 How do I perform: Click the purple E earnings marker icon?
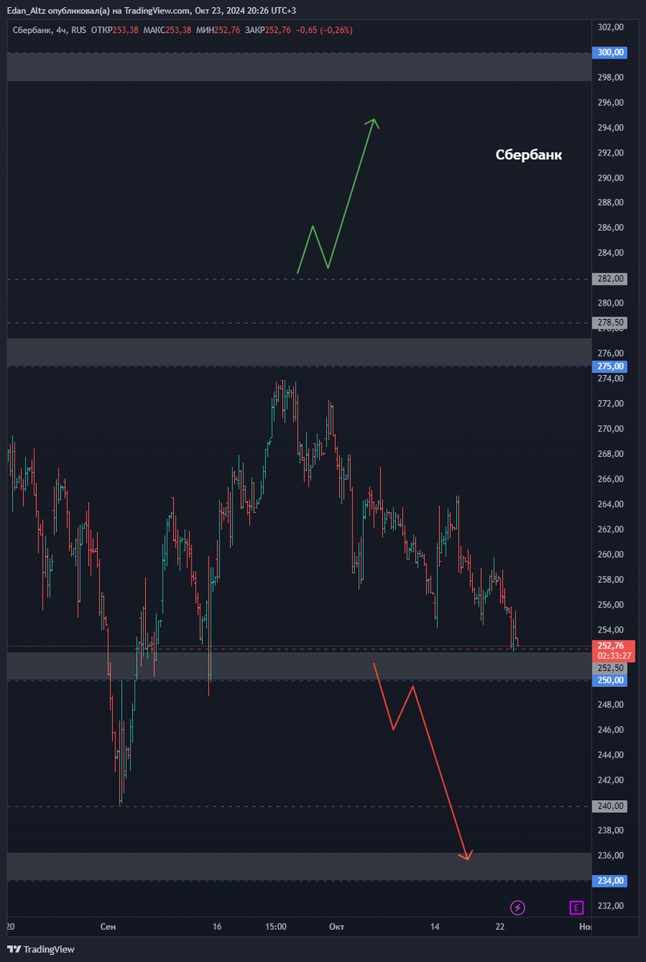point(575,907)
